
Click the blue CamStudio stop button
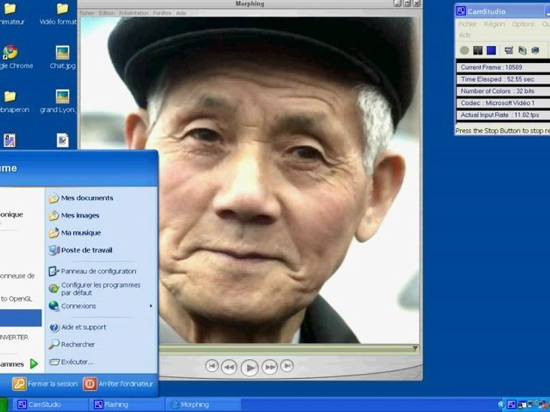click(x=491, y=50)
